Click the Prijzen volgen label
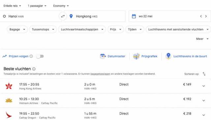Image resolution: width=211 pixels, height=120 pixels. click(18, 56)
